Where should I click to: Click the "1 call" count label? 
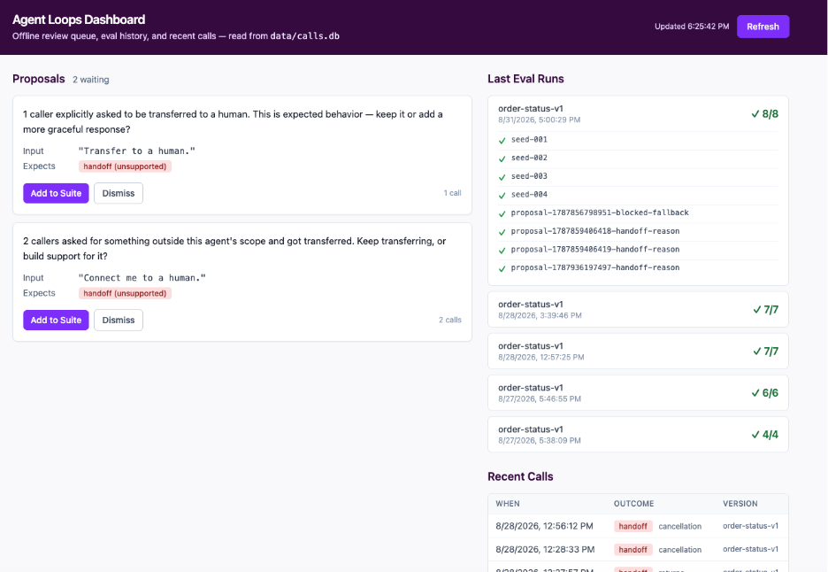453,193
